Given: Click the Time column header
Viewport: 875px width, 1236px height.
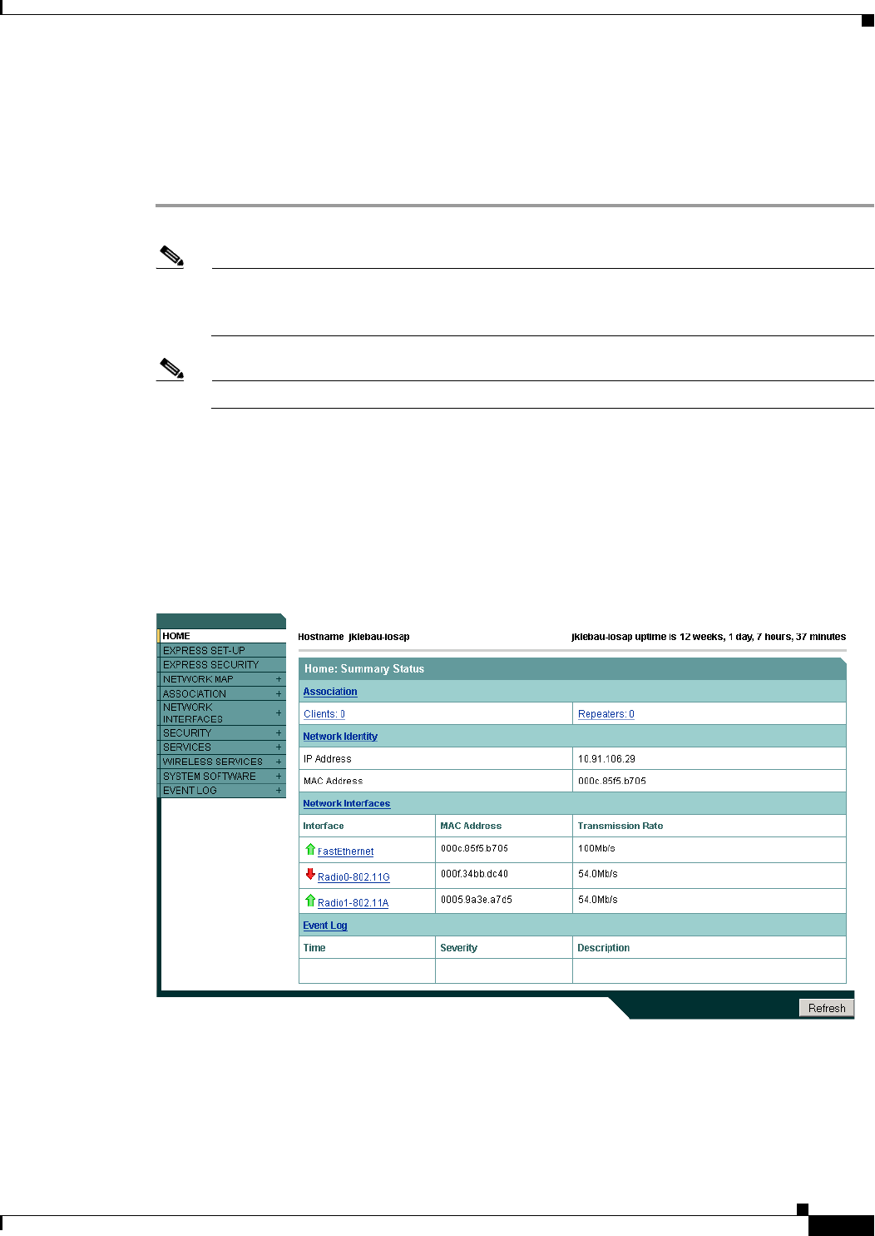Looking at the screenshot, I should point(314,948).
